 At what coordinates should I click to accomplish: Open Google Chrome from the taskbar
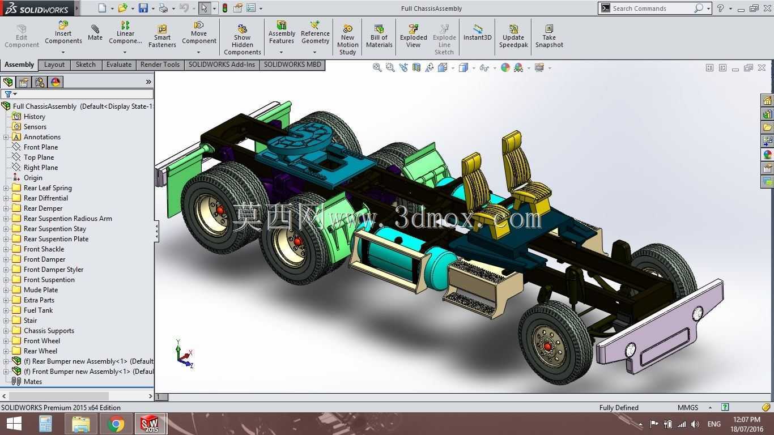[x=116, y=424]
